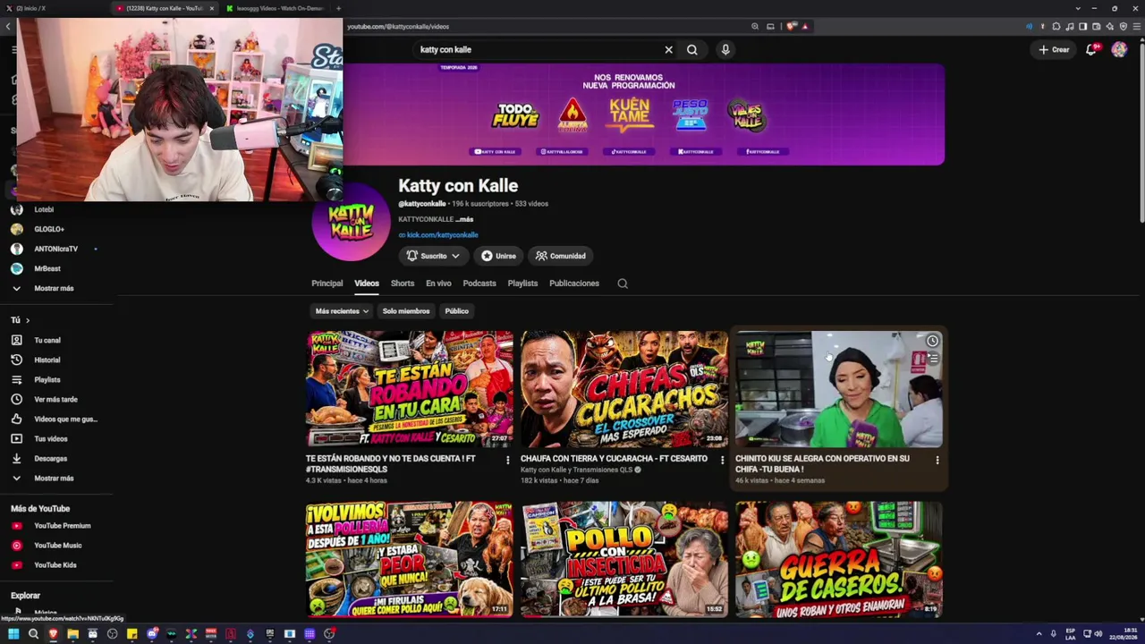Open 'TE ESTÁN ROBANDO EN TU CARA' thumbnail
This screenshot has height=644, width=1145.
410,389
